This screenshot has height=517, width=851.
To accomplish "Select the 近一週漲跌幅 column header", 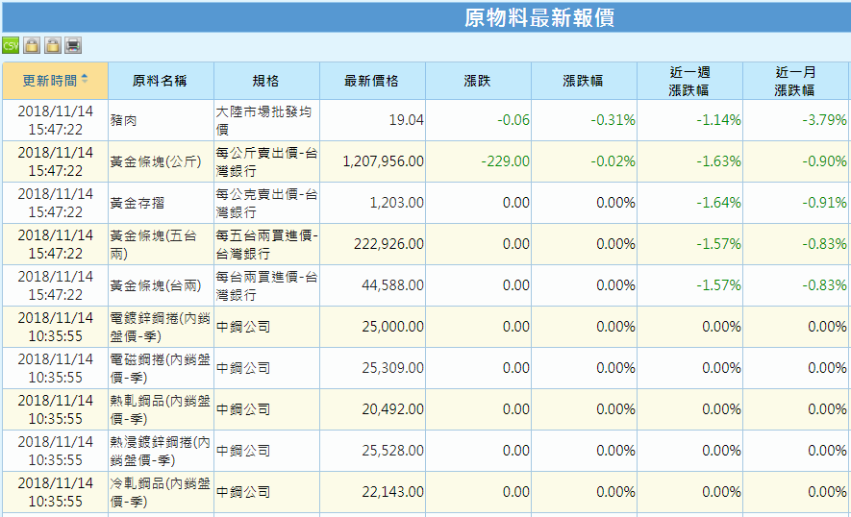I will (688, 81).
